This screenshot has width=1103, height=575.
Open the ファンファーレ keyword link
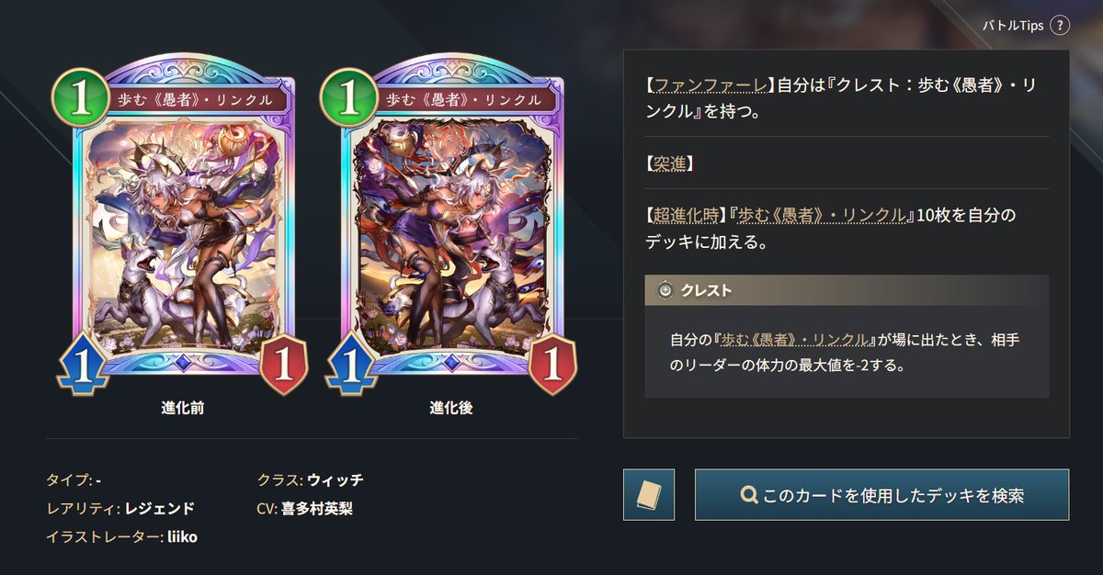(710, 86)
